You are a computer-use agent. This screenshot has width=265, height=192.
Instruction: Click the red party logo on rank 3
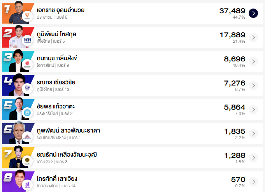(x=27, y=65)
